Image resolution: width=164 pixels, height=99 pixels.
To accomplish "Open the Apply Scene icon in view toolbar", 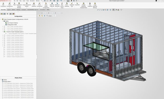I will (118, 10).
